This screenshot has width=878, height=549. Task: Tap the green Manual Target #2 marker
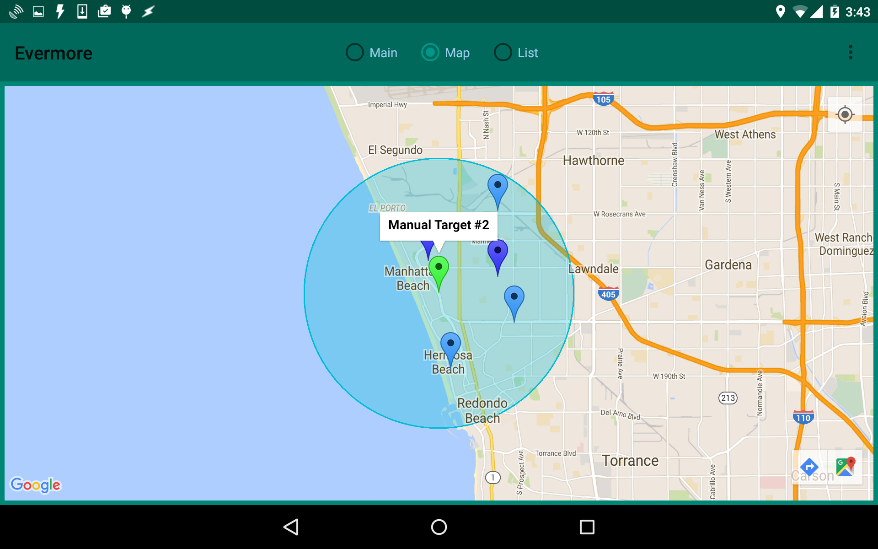pos(439,270)
